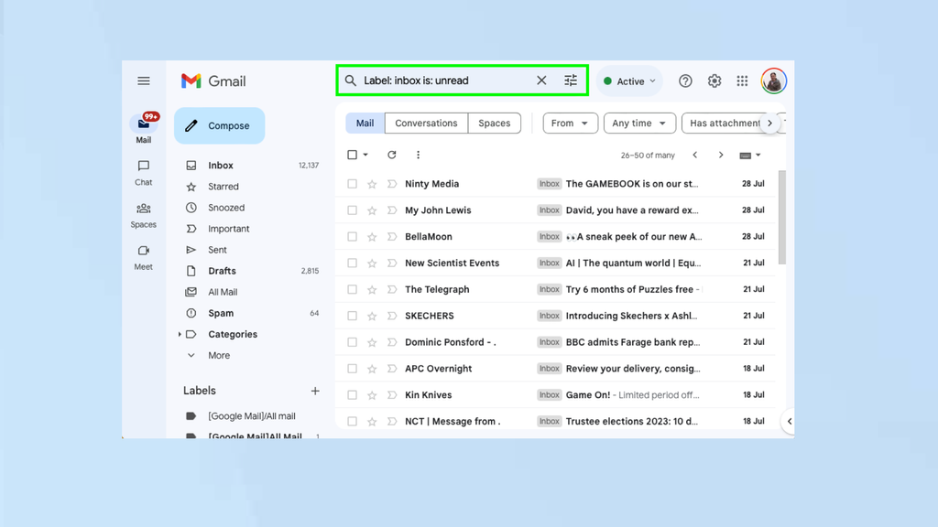The width and height of the screenshot is (938, 527).
Task: Open the Compose button to write email
Action: pyautogui.click(x=219, y=125)
